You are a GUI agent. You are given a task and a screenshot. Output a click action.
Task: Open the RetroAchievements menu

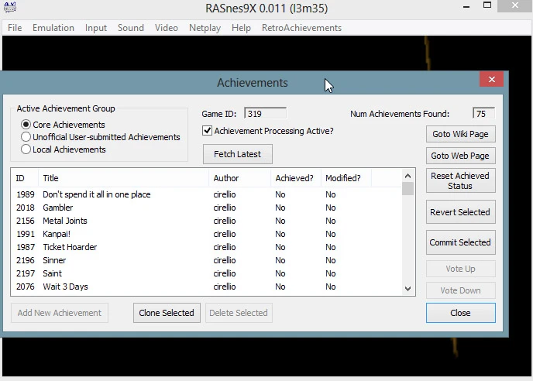pos(301,28)
